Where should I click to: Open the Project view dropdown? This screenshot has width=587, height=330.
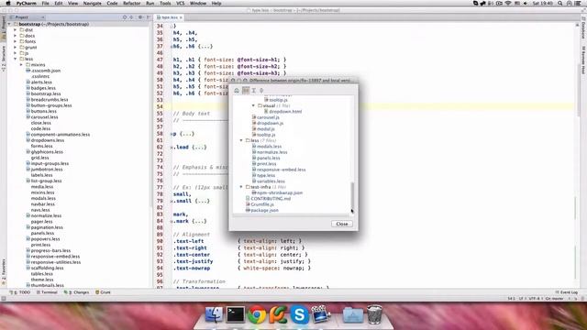pyautogui.click(x=27, y=17)
